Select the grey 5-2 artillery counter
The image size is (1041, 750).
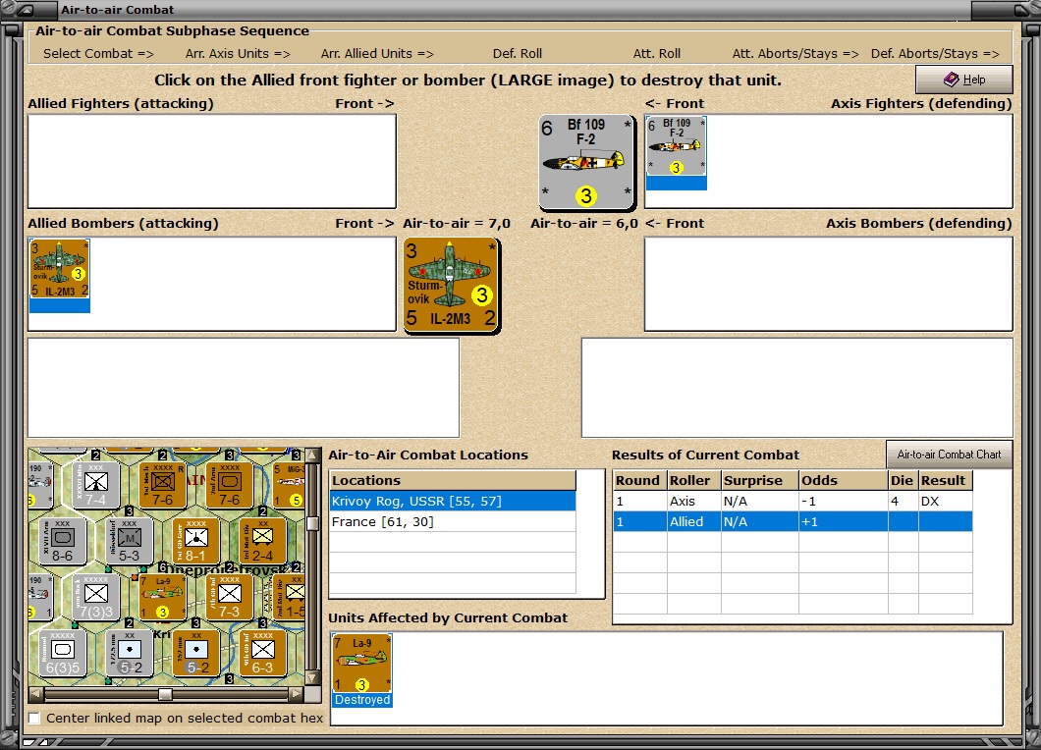129,653
